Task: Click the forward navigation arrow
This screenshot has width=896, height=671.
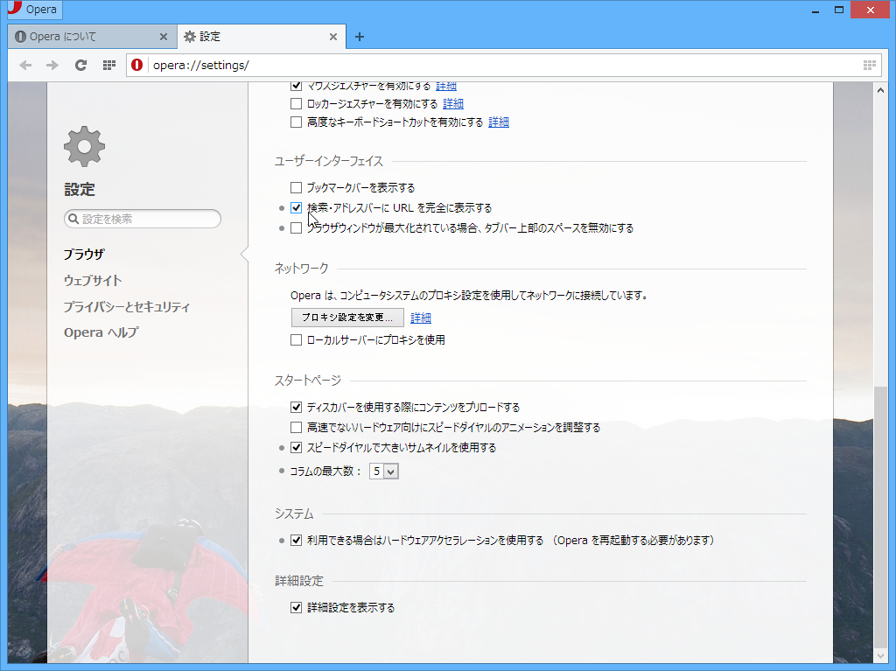Action: pos(52,65)
